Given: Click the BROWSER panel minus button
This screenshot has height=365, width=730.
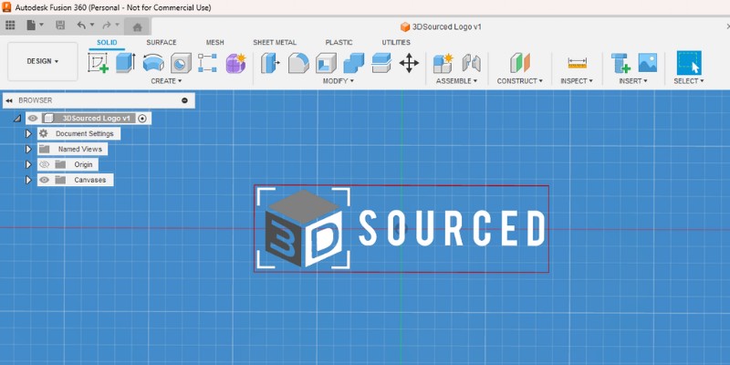Looking at the screenshot, I should (185, 100).
